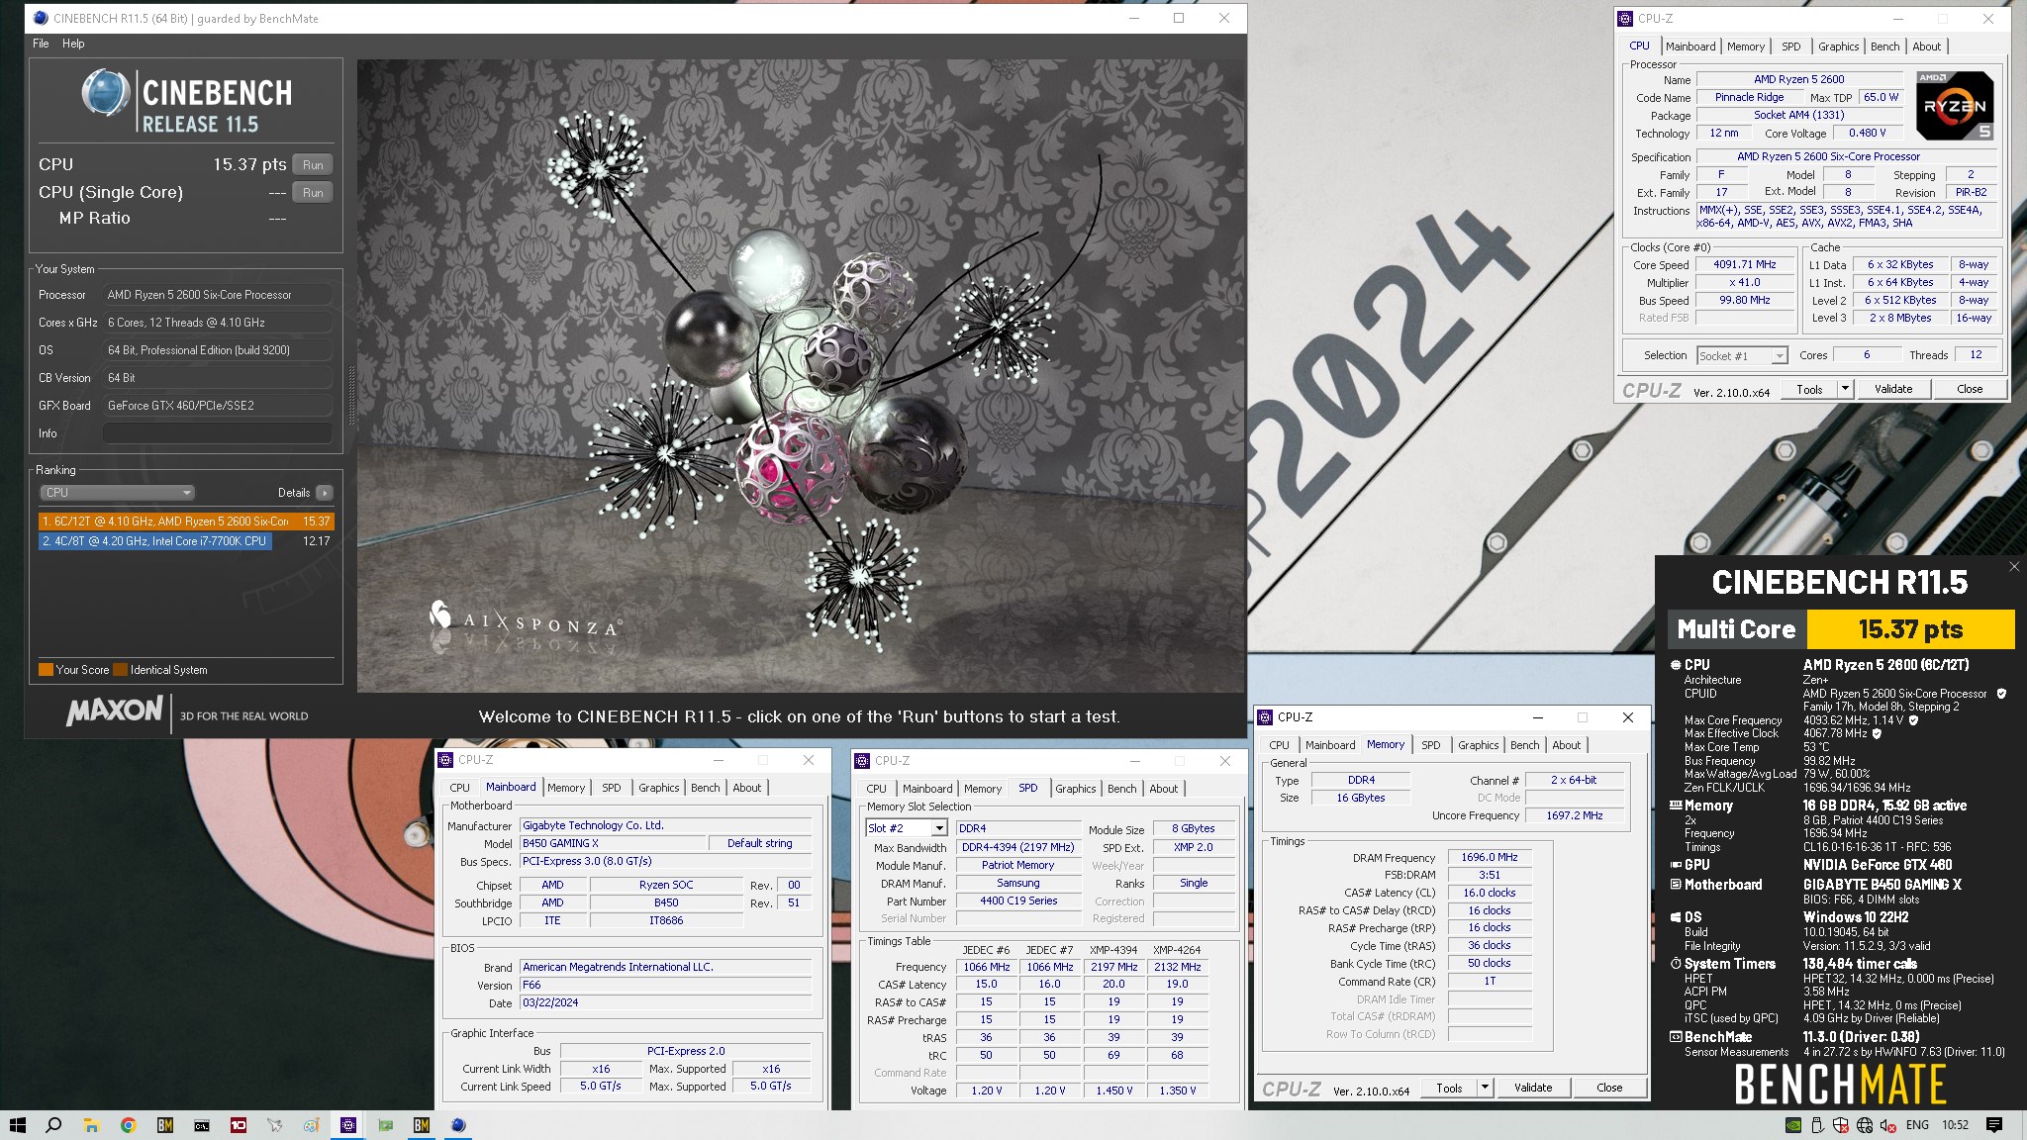Click Validate in CPU-Z Memory window
This screenshot has width=2027, height=1140.
(1533, 1088)
